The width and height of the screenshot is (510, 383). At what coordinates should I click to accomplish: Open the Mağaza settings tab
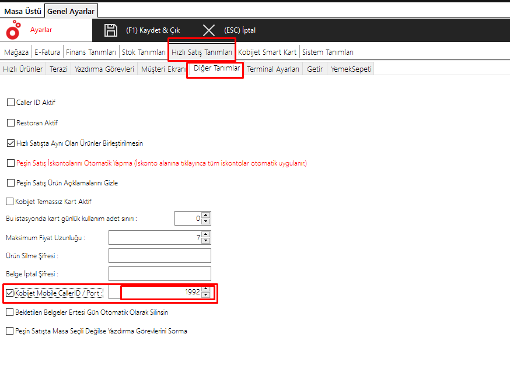[16, 52]
